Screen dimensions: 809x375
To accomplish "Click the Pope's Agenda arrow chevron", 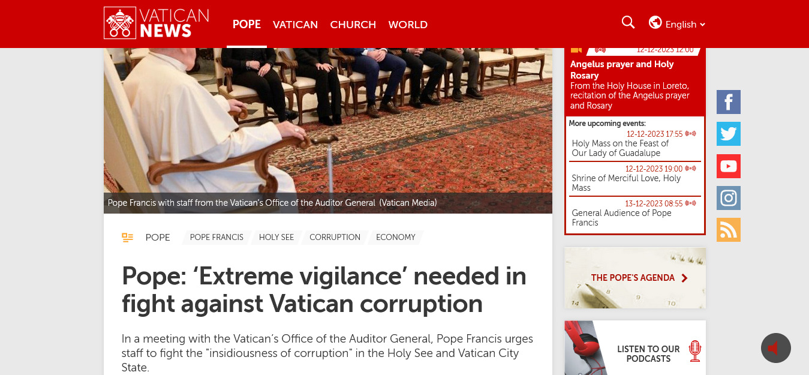I will (x=685, y=278).
